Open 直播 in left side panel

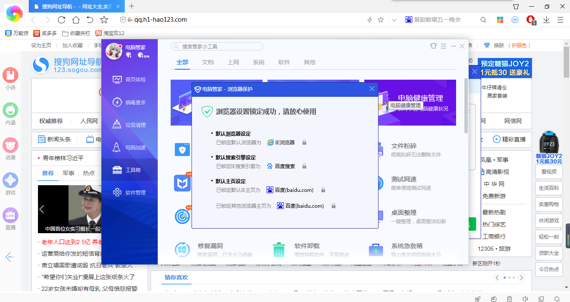coord(10,219)
